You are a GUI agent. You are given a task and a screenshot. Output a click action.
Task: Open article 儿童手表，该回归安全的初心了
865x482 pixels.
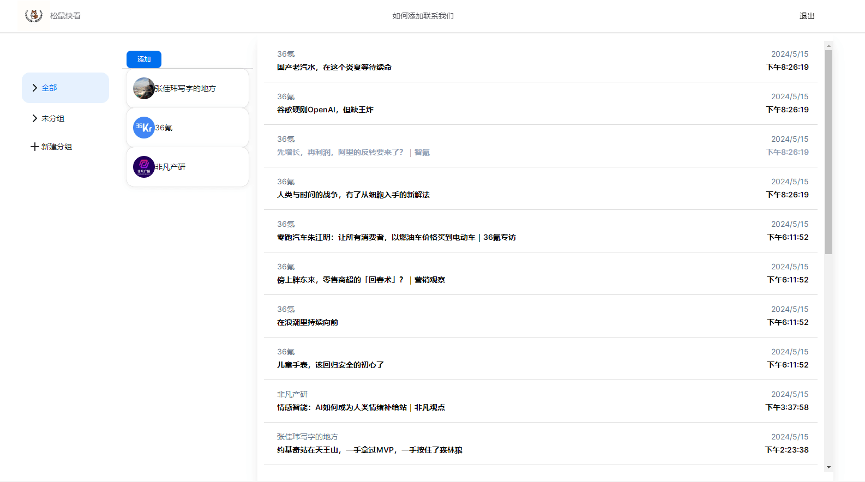331,365
